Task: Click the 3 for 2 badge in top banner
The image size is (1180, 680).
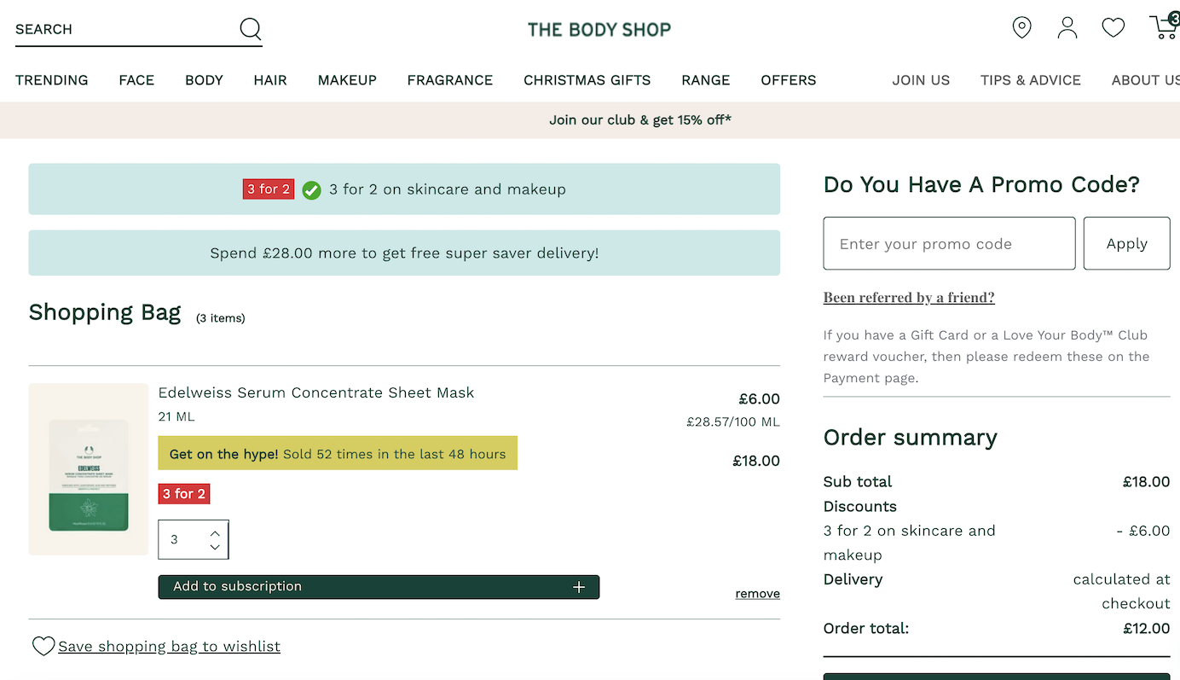Action: pyautogui.click(x=268, y=189)
